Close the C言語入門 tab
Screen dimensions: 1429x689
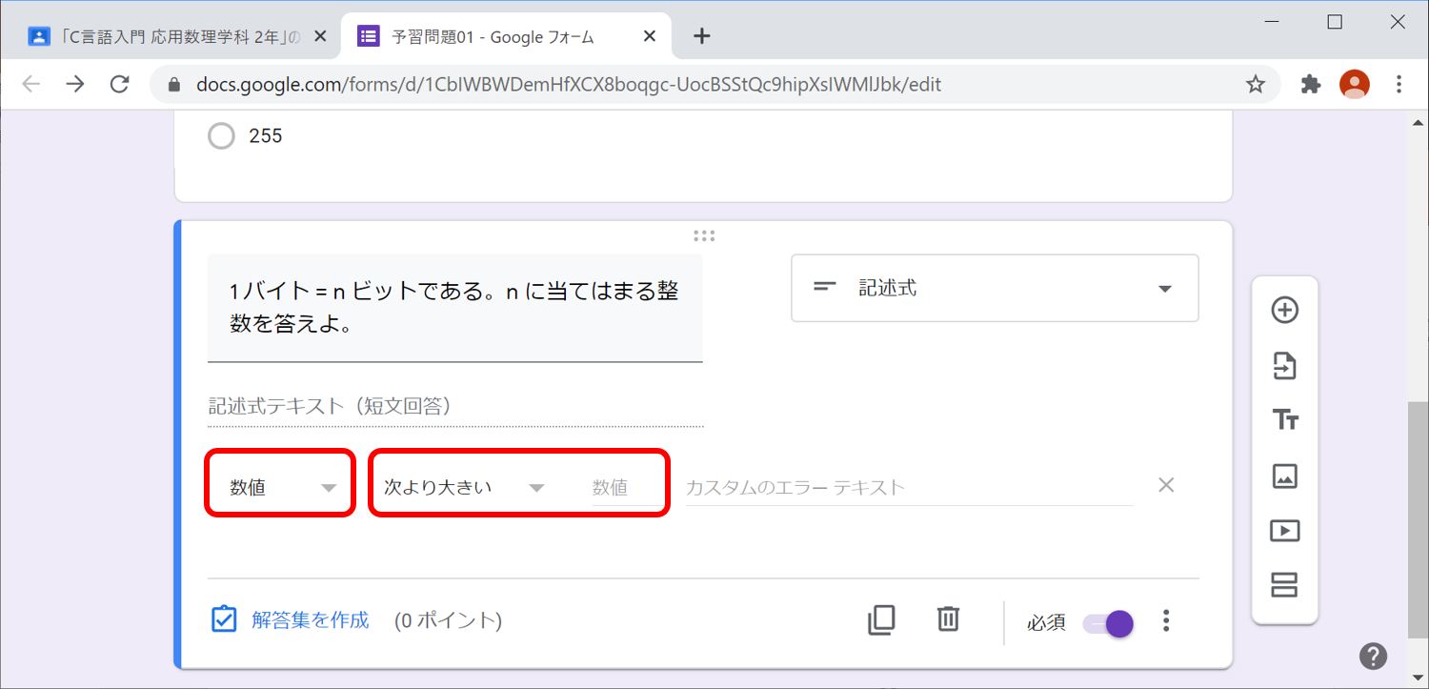320,36
